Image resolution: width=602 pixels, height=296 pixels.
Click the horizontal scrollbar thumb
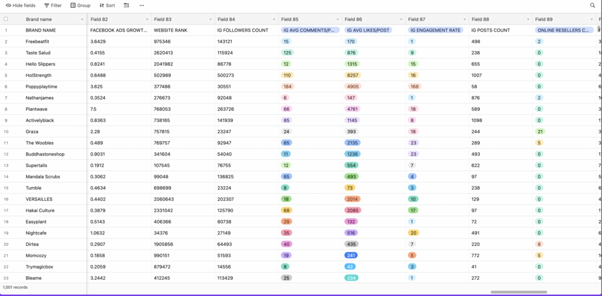coord(519,292)
